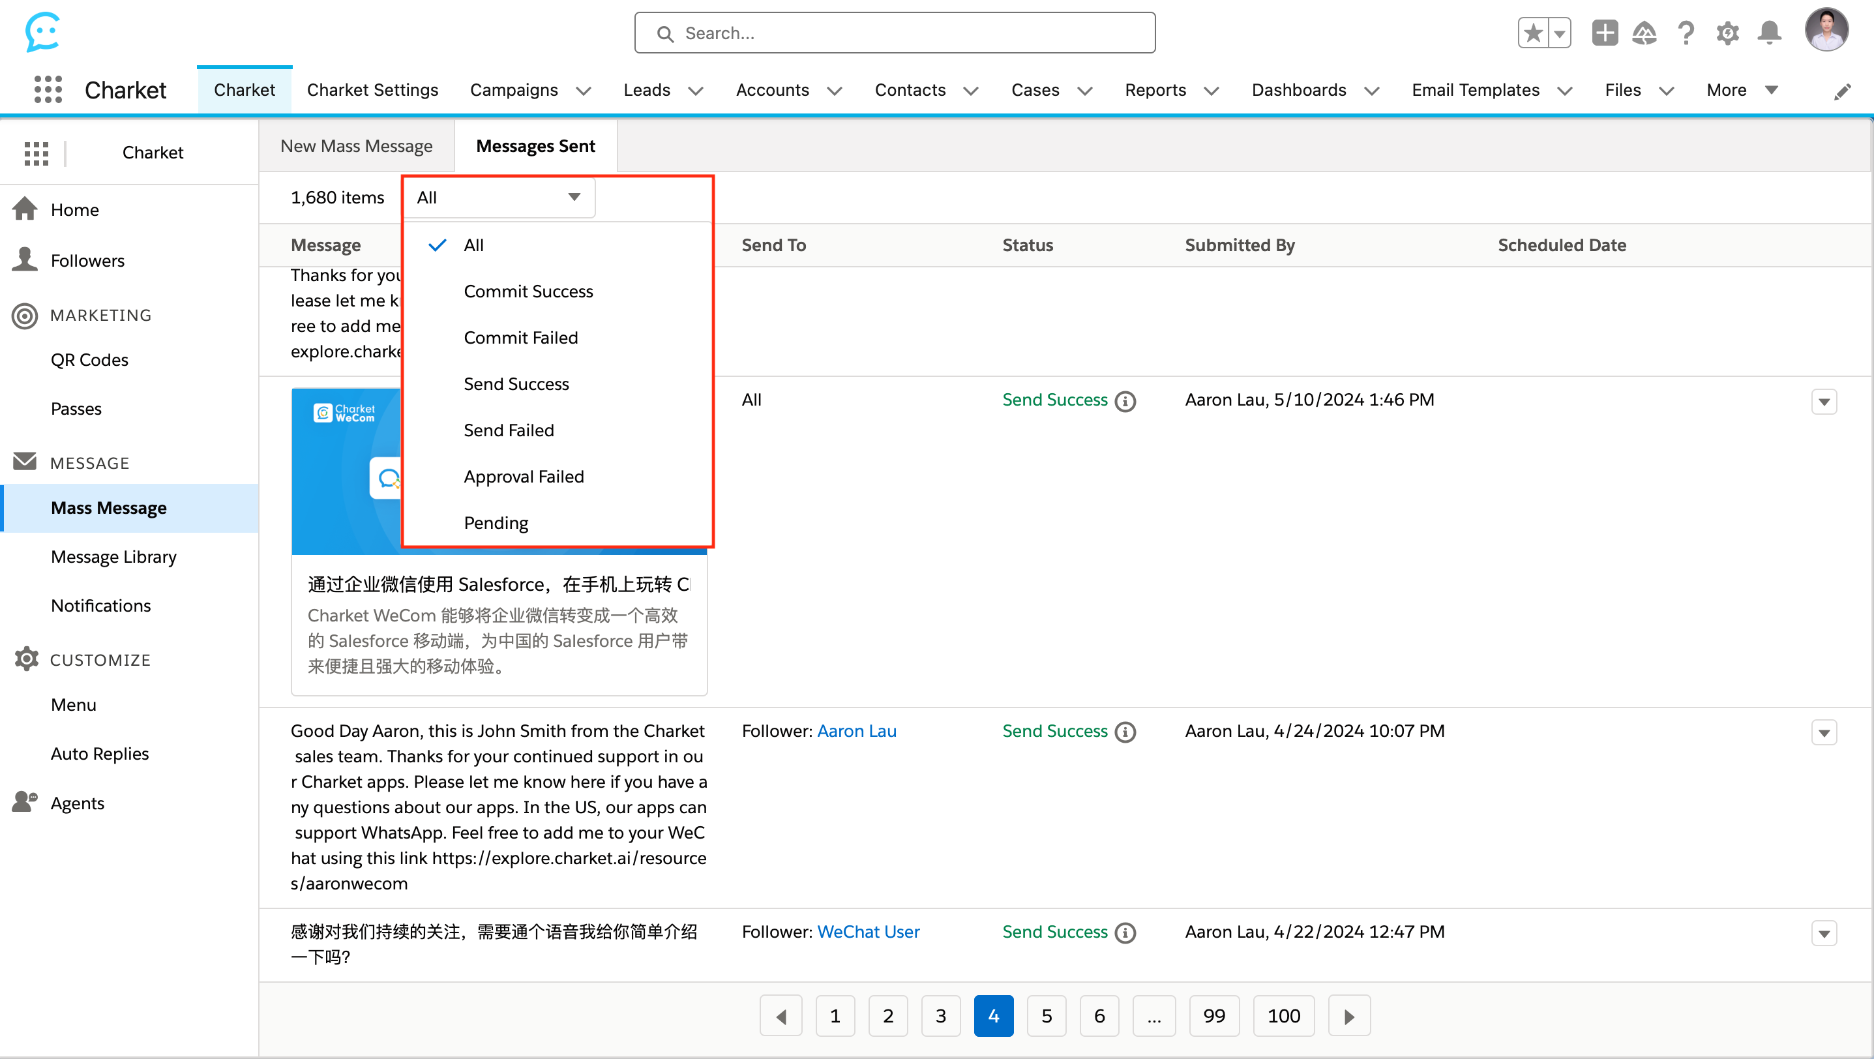Click the pencil edit navigation icon
1874x1059 pixels.
1842,91
